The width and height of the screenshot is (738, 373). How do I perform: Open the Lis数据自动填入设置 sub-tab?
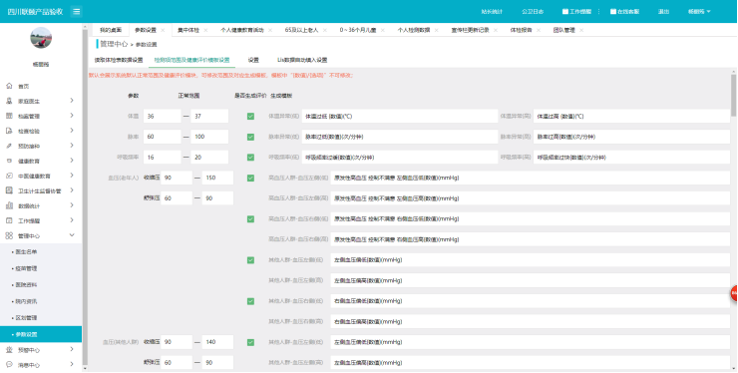click(x=302, y=60)
